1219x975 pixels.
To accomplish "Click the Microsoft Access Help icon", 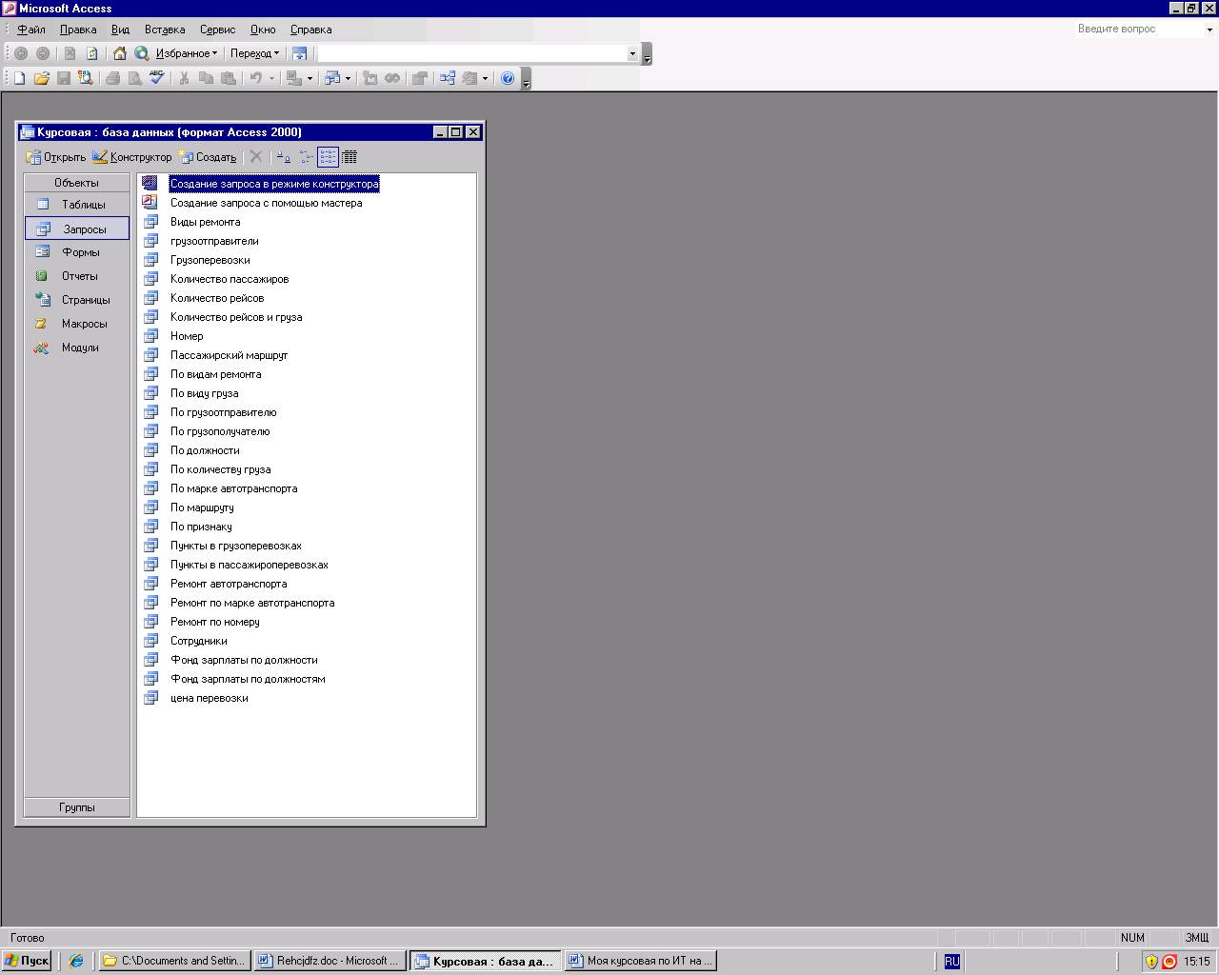I will [508, 78].
